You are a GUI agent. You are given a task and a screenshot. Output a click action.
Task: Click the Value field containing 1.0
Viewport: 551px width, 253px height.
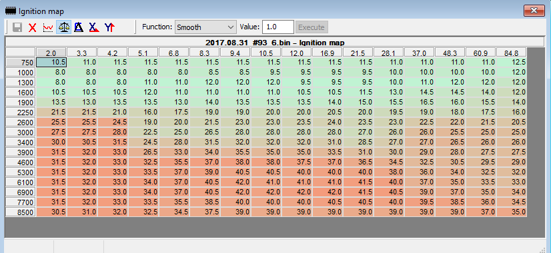(x=278, y=27)
